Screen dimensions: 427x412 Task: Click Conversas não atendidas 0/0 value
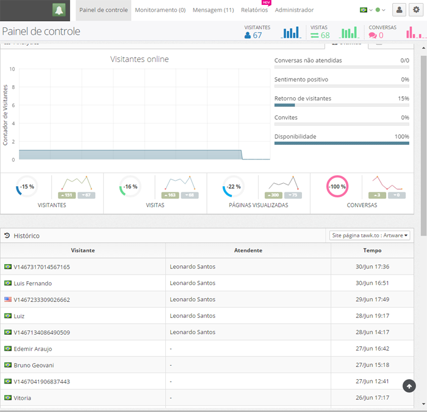(404, 60)
